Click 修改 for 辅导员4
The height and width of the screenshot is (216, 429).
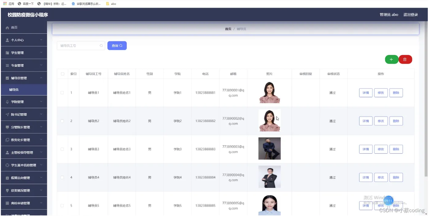(381, 177)
